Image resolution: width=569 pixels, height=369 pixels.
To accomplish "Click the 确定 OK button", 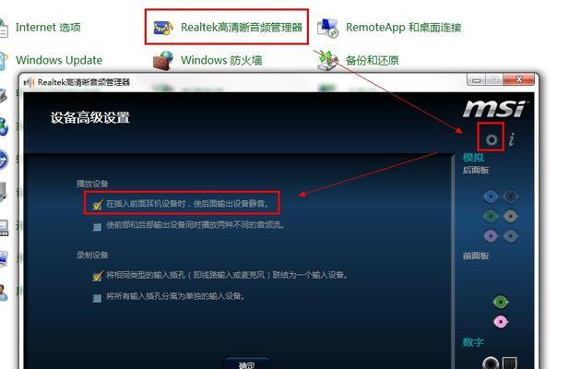I will pos(247,363).
